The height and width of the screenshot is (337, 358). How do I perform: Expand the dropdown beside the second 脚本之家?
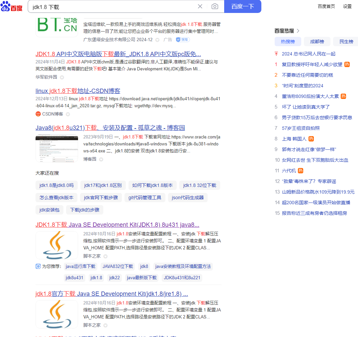tap(105, 325)
